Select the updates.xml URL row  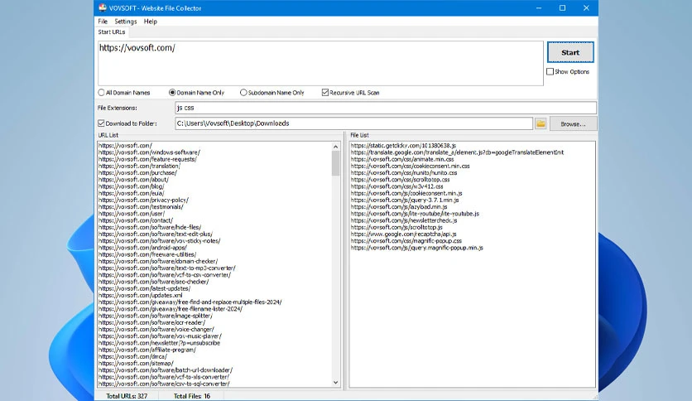pos(141,296)
